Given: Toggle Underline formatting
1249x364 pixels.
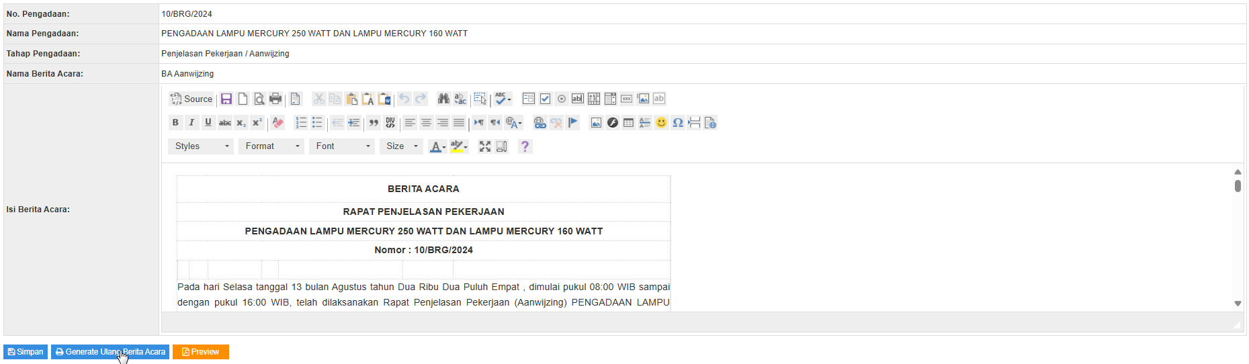Looking at the screenshot, I should 208,122.
